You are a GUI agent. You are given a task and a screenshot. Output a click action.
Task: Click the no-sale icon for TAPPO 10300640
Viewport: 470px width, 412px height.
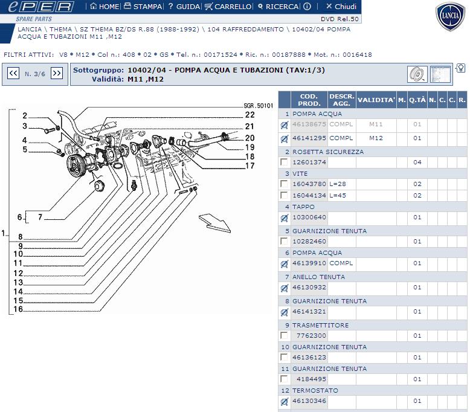point(284,218)
